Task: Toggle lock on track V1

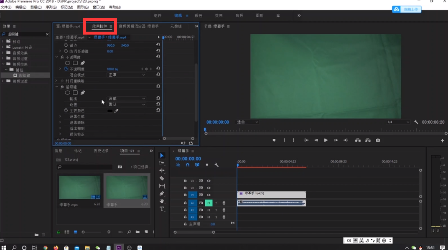Action: tap(185, 195)
